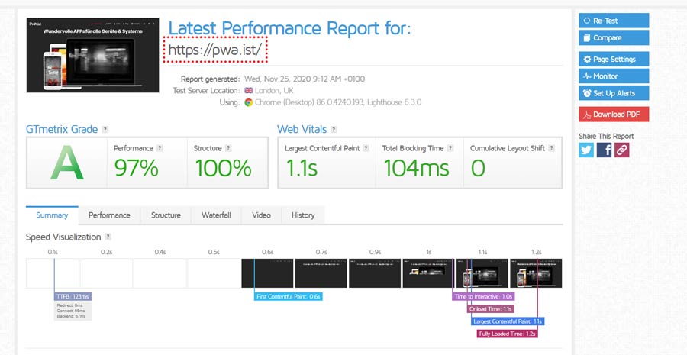Share report on Twitter icon
Image resolution: width=687 pixels, height=355 pixels.
coord(586,150)
